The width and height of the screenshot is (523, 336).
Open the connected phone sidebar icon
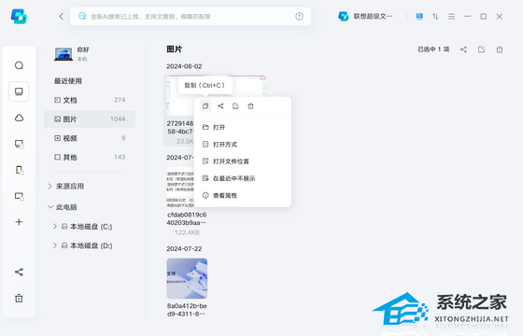(x=19, y=170)
